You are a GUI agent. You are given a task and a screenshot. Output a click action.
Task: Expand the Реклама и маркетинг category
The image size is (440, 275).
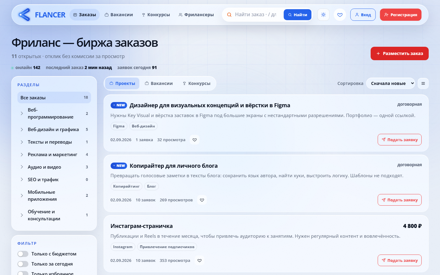click(22, 155)
